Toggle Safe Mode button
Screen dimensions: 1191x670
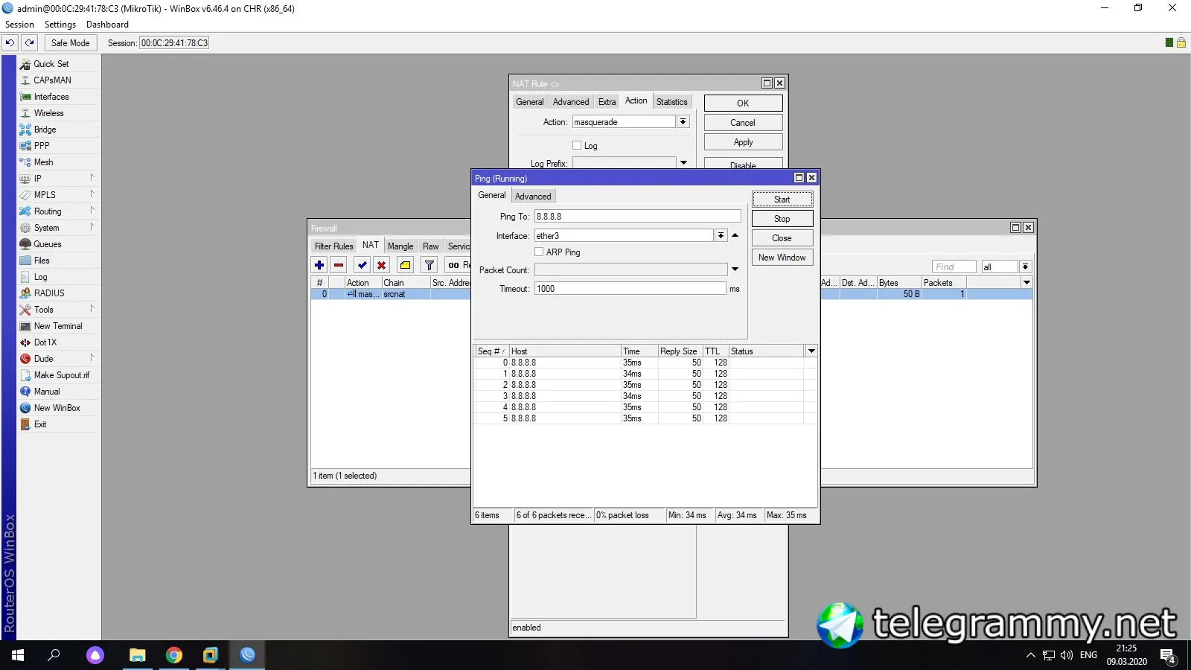tap(70, 42)
